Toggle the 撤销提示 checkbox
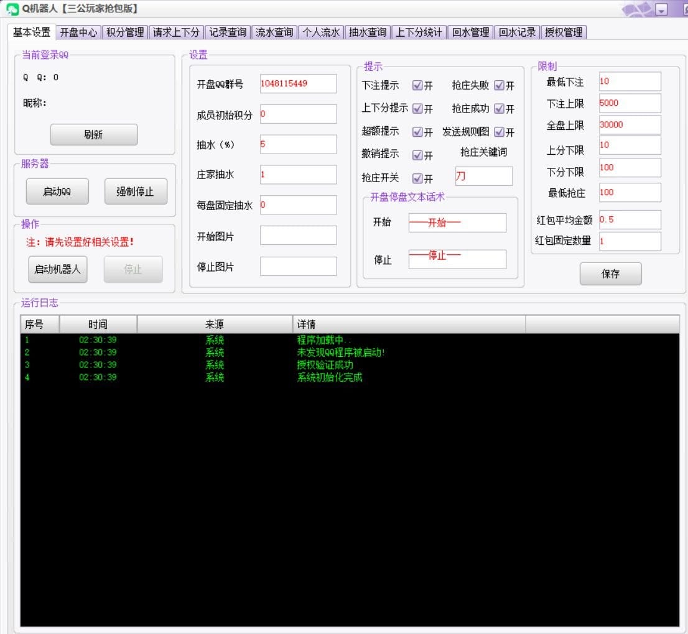688x634 pixels. 417,155
